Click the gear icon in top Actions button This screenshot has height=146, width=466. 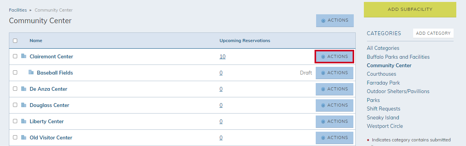(x=323, y=20)
